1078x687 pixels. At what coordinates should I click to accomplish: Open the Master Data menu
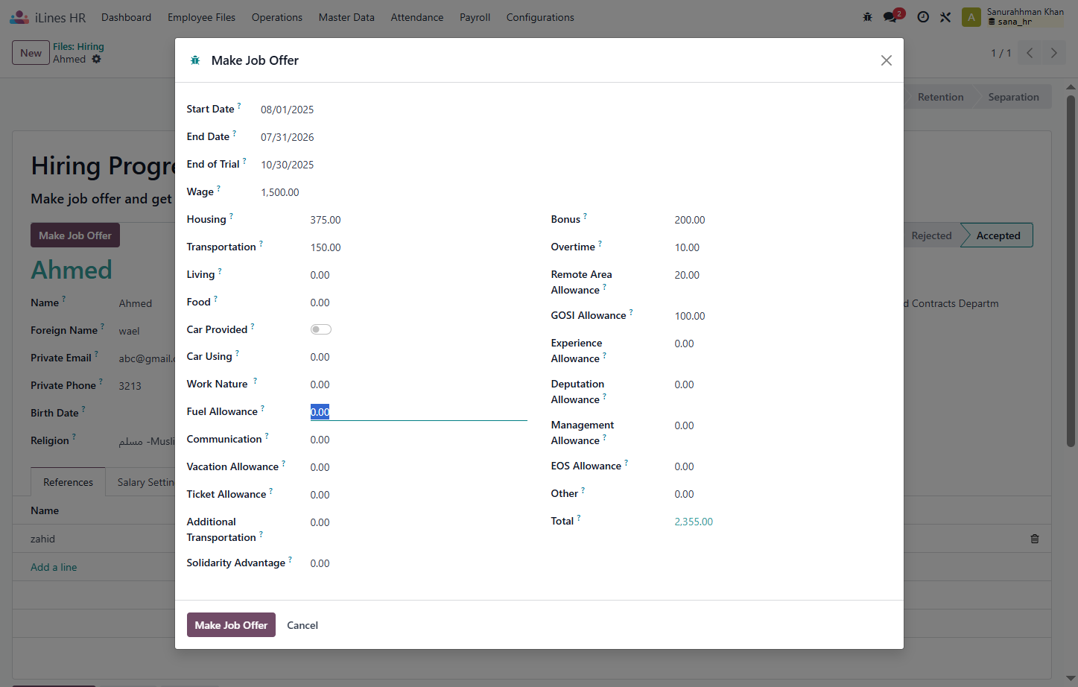click(x=346, y=17)
